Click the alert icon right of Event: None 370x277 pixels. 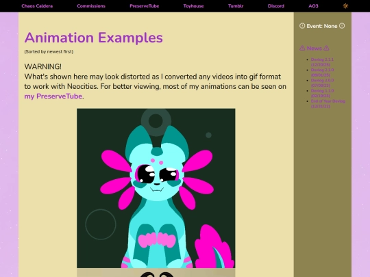coord(342,26)
